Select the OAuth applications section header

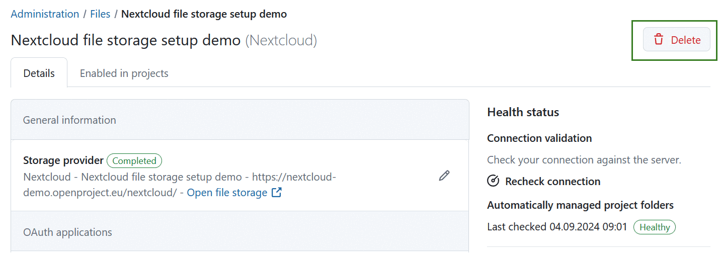pyautogui.click(x=67, y=232)
